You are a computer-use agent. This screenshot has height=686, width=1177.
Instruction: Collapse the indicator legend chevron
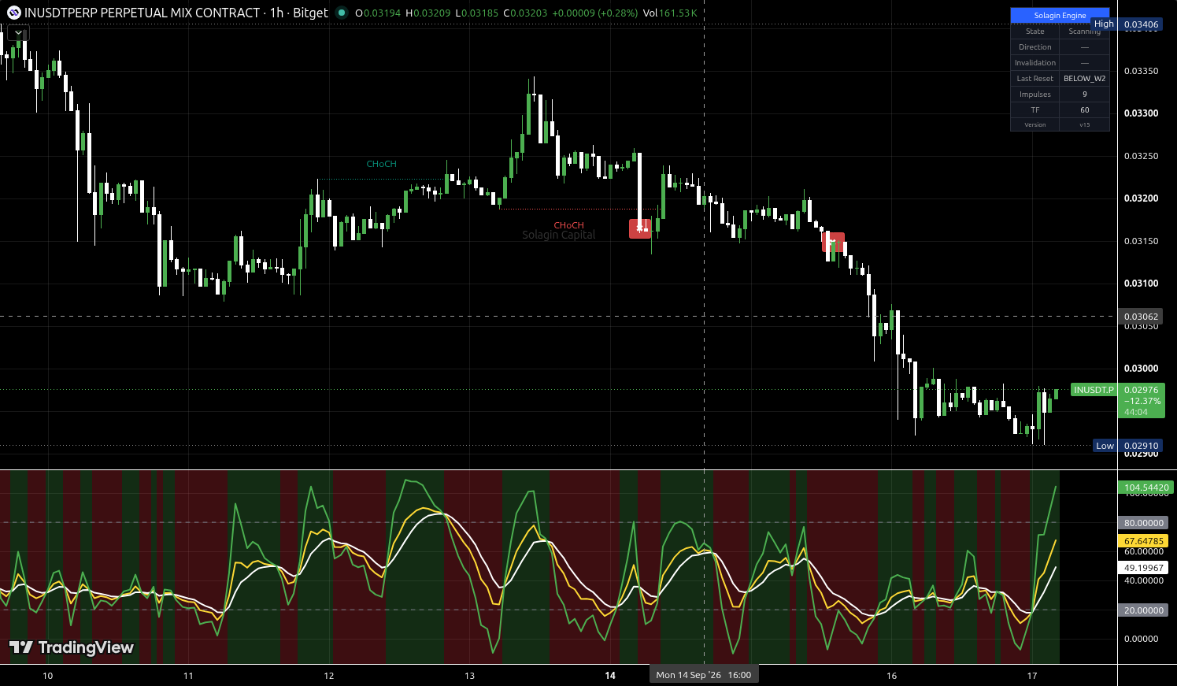18,33
